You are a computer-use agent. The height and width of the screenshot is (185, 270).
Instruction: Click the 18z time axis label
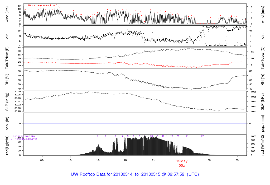126,160
